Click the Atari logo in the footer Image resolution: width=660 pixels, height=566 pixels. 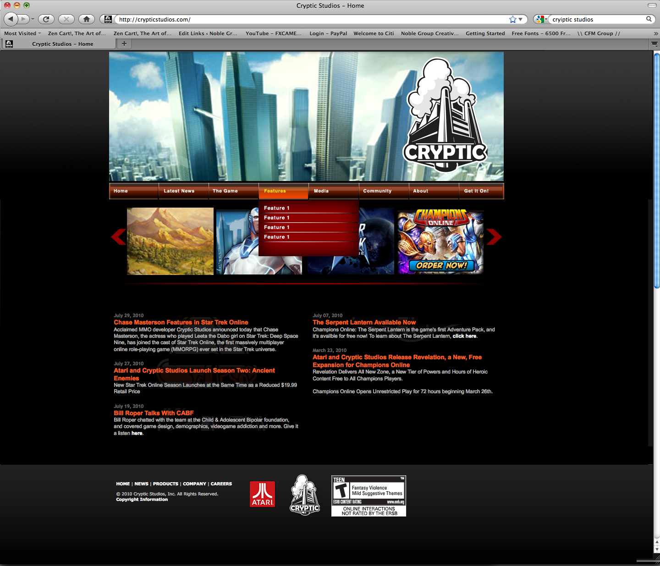pyautogui.click(x=262, y=494)
